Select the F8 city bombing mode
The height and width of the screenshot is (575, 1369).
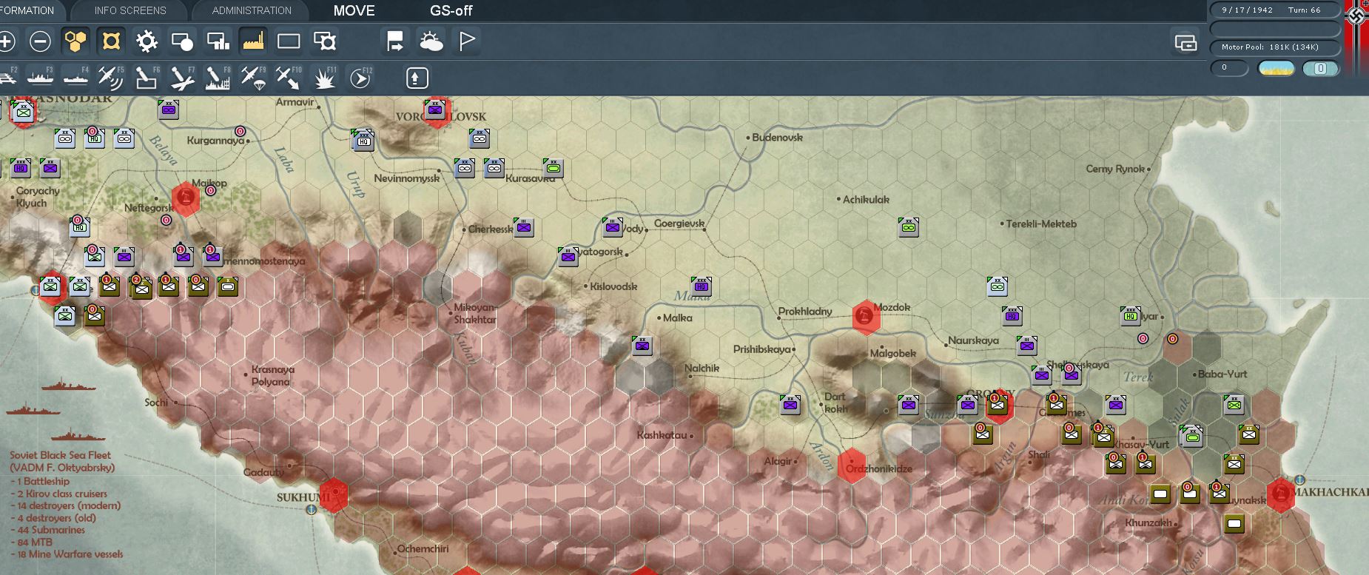tap(218, 78)
